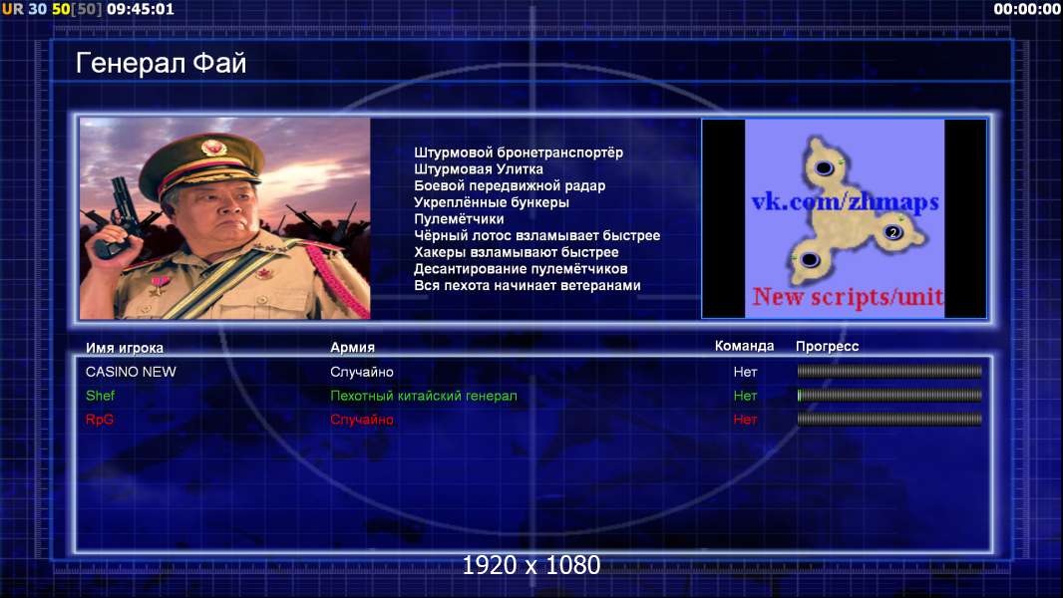Viewport: 1063px width, 598px height.
Task: Click 'Боевой передвижной радар' text line
Action: [x=510, y=185]
